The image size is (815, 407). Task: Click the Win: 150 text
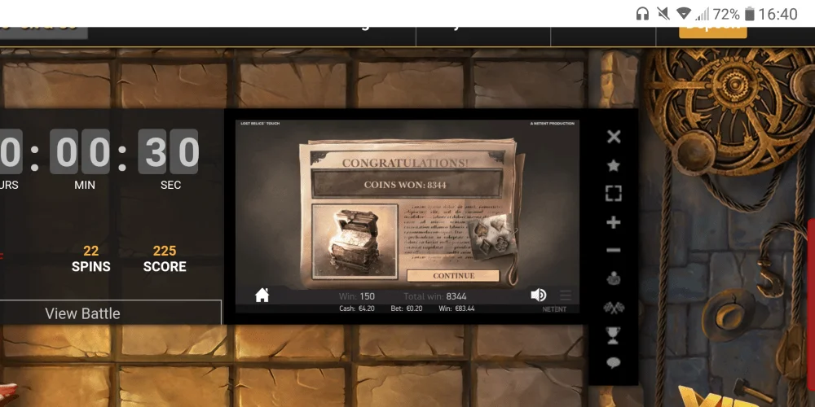(357, 296)
